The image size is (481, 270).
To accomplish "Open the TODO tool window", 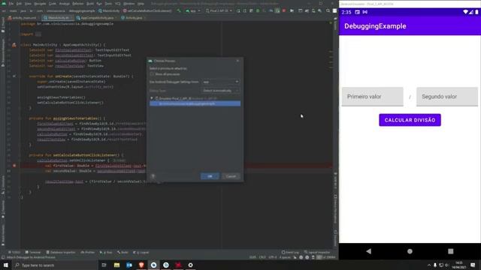I will click(x=14, y=252).
